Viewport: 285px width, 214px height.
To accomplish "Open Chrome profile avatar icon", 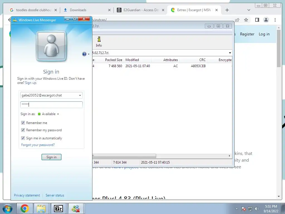I will [x=266, y=20].
